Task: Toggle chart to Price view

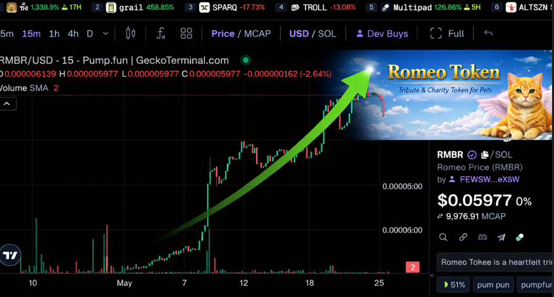Action: tap(223, 34)
